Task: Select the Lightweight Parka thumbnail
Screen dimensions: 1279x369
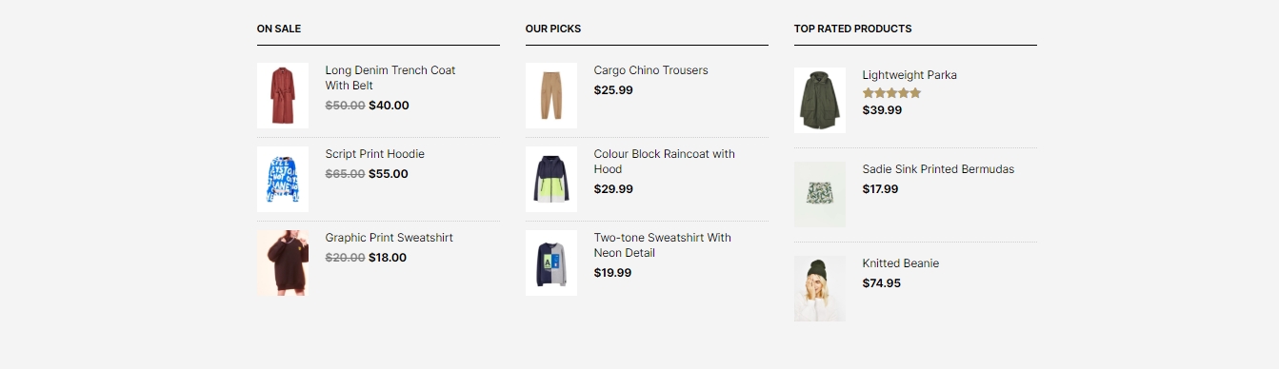Action: pyautogui.click(x=820, y=100)
